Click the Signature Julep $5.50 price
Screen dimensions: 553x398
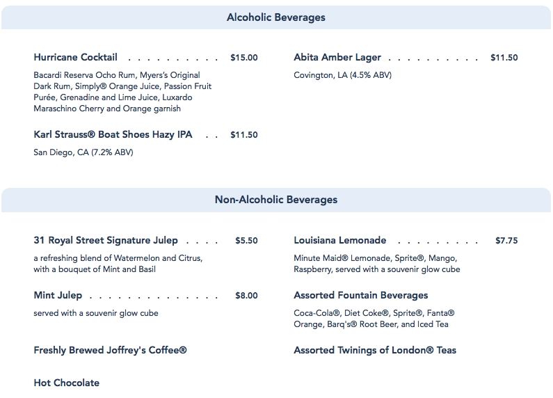246,241
